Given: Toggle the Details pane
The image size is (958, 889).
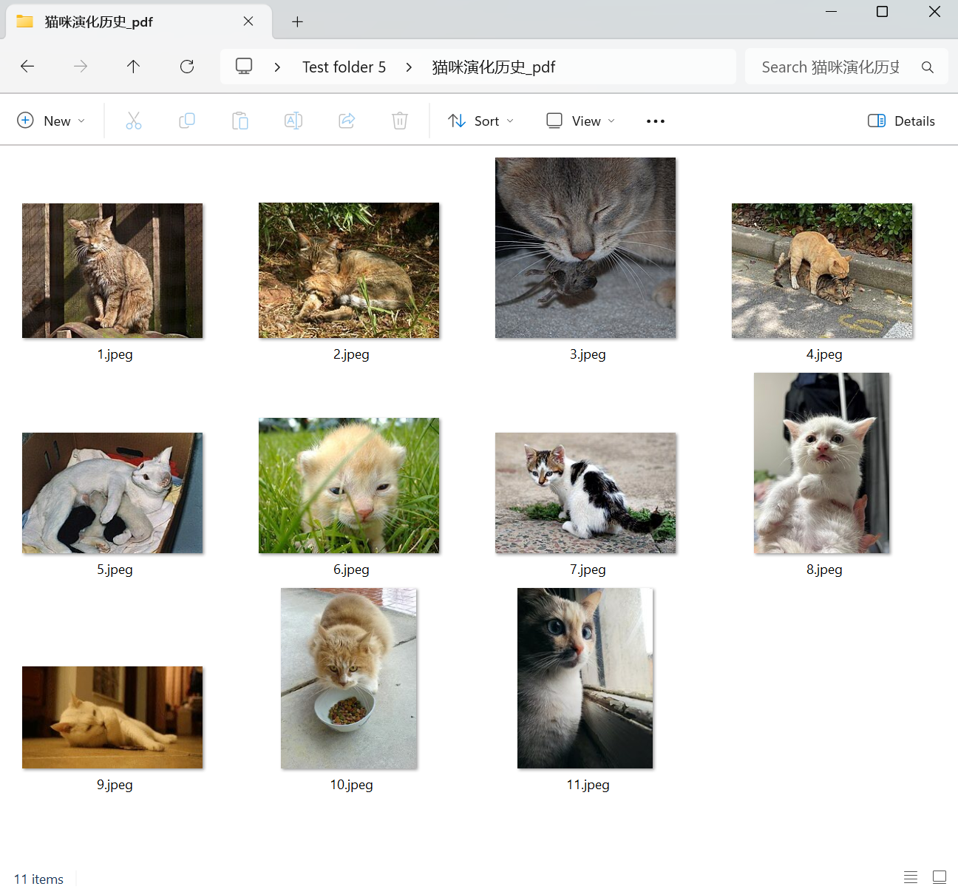Looking at the screenshot, I should point(901,121).
